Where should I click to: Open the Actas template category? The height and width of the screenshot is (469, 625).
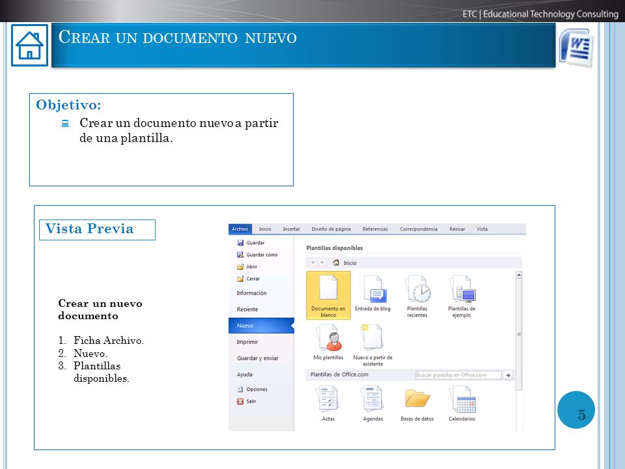tap(328, 404)
